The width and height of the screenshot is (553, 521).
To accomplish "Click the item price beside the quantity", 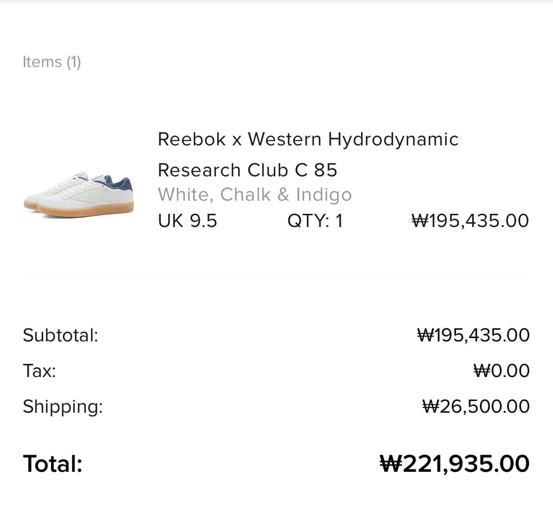I will 470,221.
